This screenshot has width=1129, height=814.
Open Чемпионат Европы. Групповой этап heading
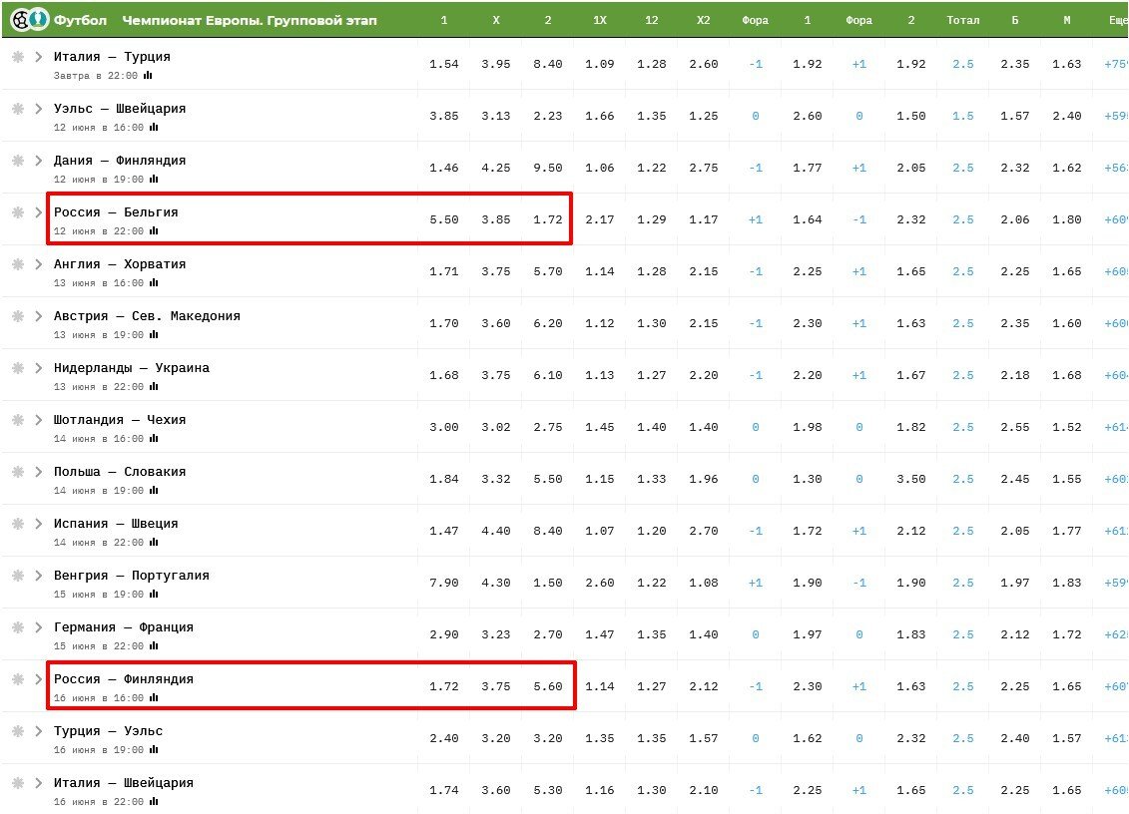249,20
